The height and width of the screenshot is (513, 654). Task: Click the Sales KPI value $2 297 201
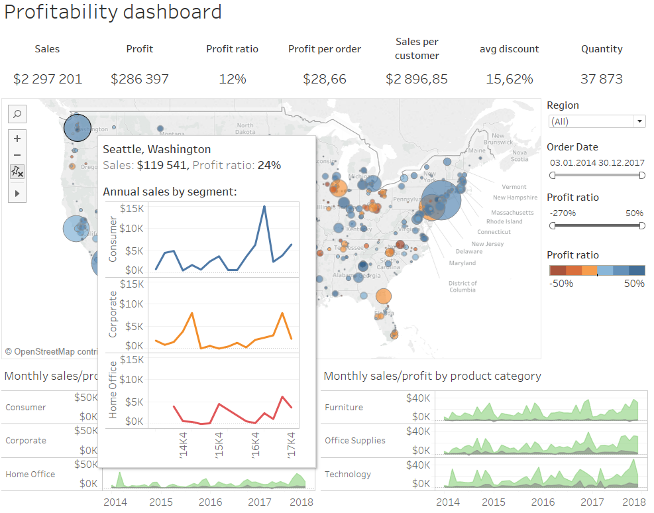[48, 79]
